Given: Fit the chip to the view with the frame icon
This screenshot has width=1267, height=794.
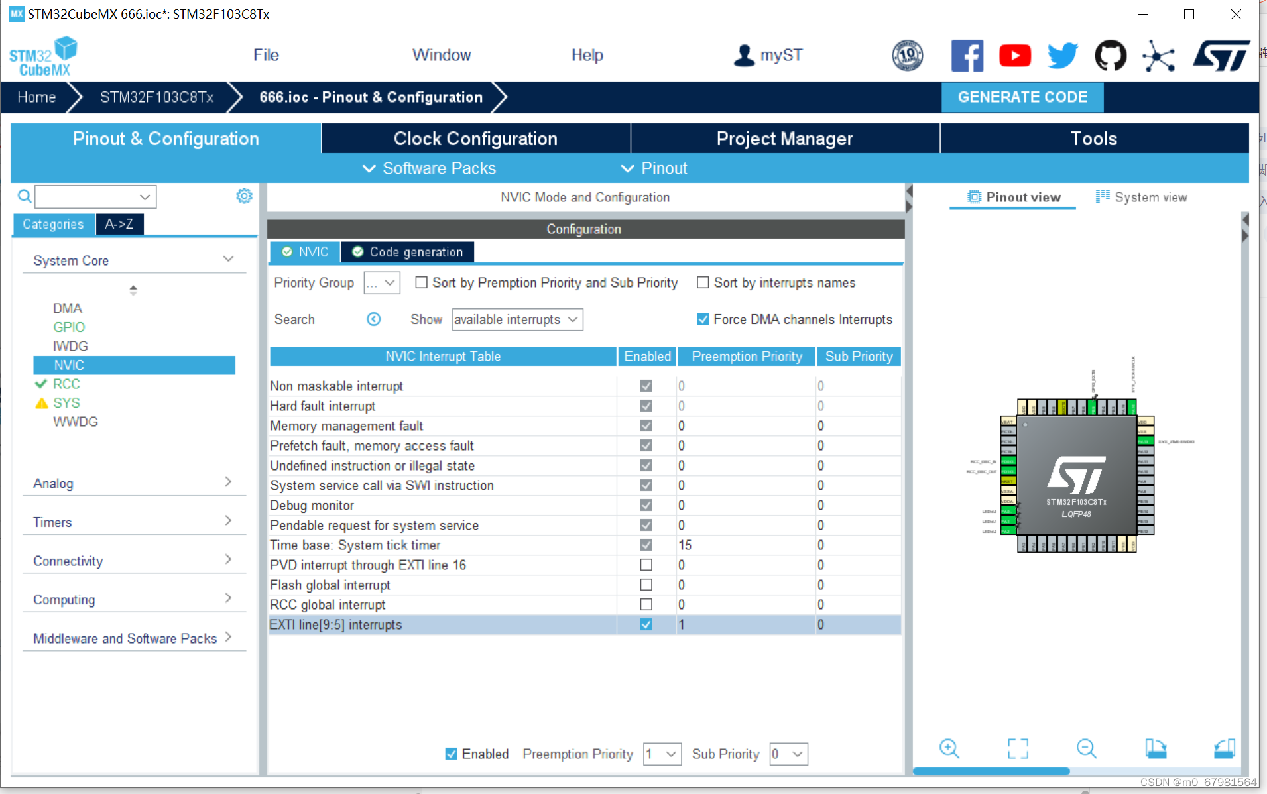Looking at the screenshot, I should 1018,748.
